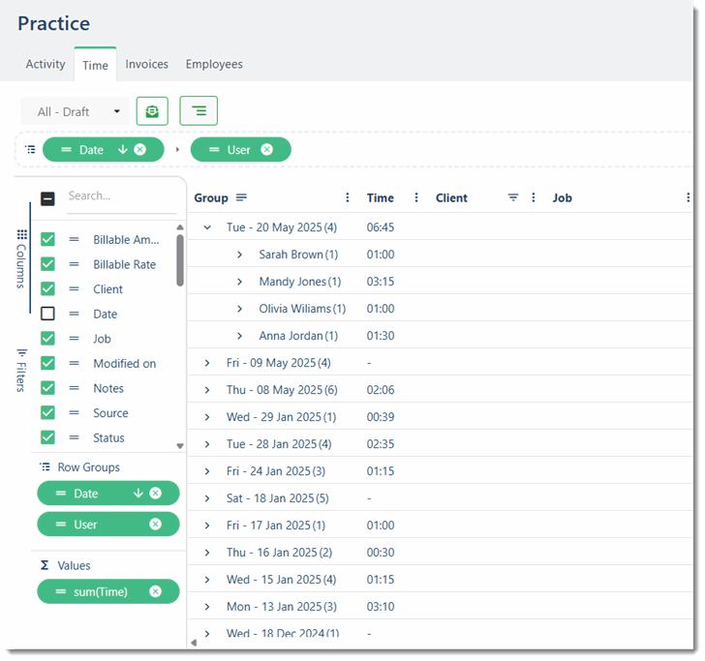
Task: Click the columns list scrollbar thumb
Action: [180, 260]
